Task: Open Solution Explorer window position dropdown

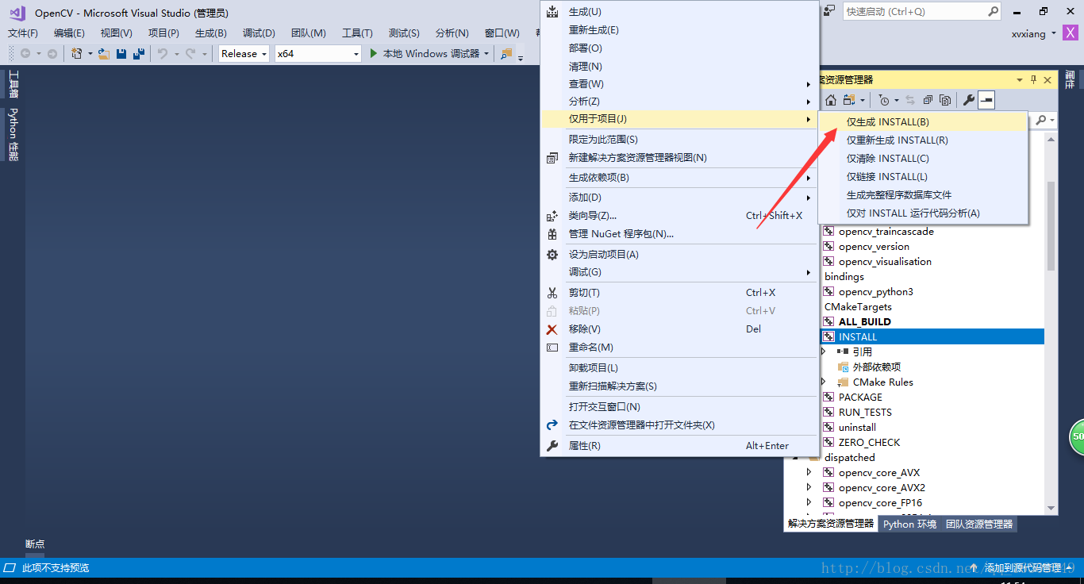Action: [x=1020, y=79]
